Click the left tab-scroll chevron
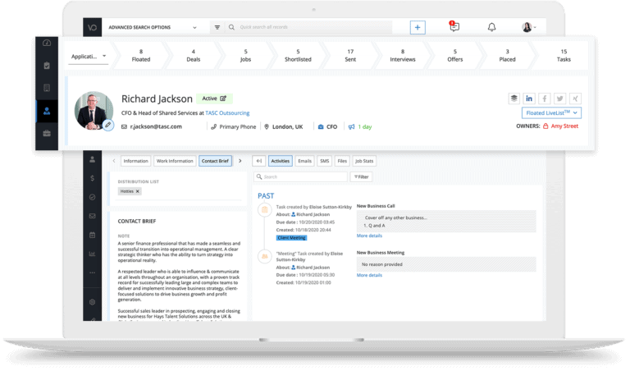This screenshot has height=371, width=630. pos(114,161)
